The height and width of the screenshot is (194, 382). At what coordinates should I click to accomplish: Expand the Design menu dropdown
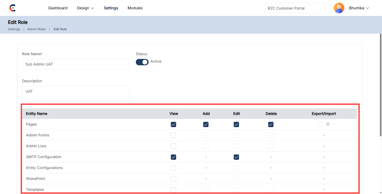(x=85, y=8)
